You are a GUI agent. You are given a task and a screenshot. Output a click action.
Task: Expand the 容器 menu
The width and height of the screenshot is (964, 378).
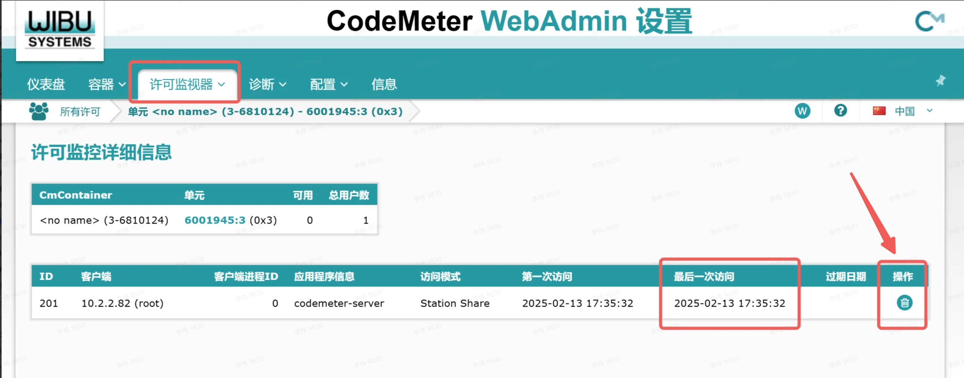pyautogui.click(x=107, y=84)
